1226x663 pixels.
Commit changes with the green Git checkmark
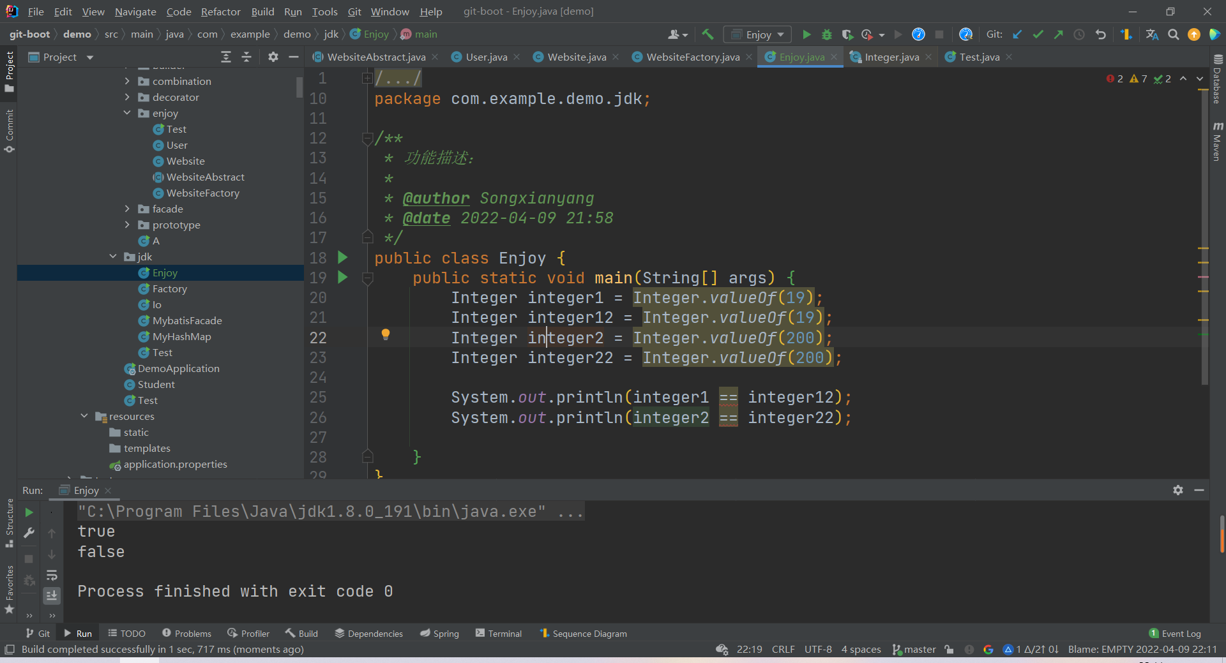pyautogui.click(x=1038, y=34)
